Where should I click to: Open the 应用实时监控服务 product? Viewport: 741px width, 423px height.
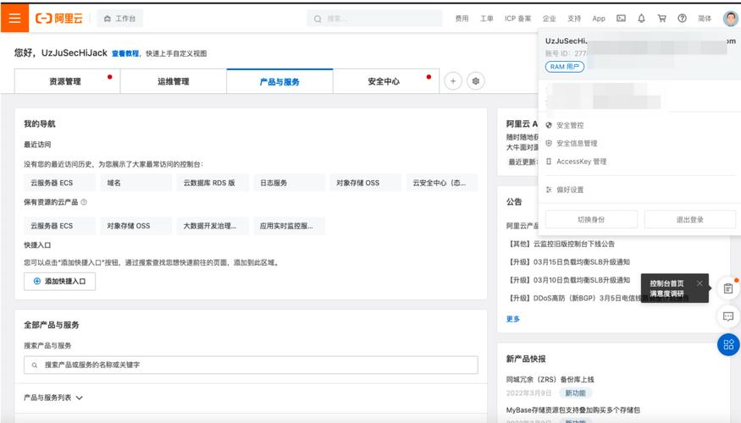click(x=290, y=226)
